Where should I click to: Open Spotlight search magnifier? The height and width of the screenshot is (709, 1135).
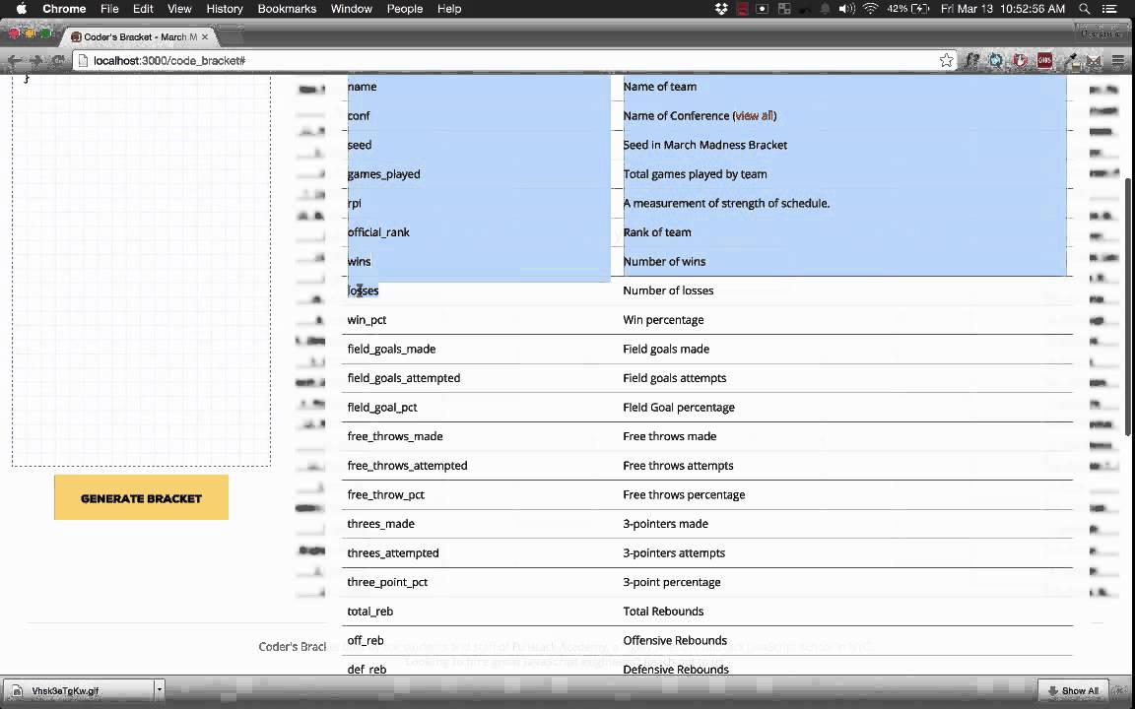coord(1085,9)
